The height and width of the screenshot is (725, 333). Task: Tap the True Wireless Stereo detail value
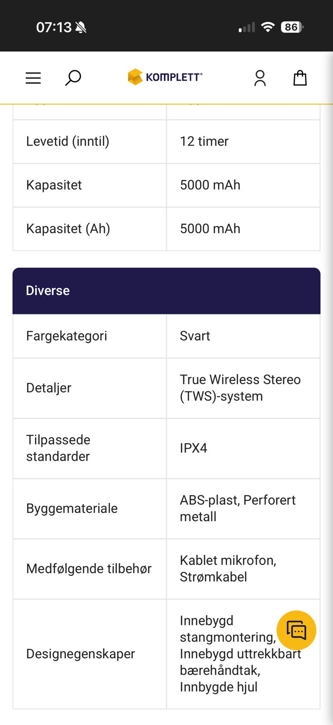(x=240, y=387)
